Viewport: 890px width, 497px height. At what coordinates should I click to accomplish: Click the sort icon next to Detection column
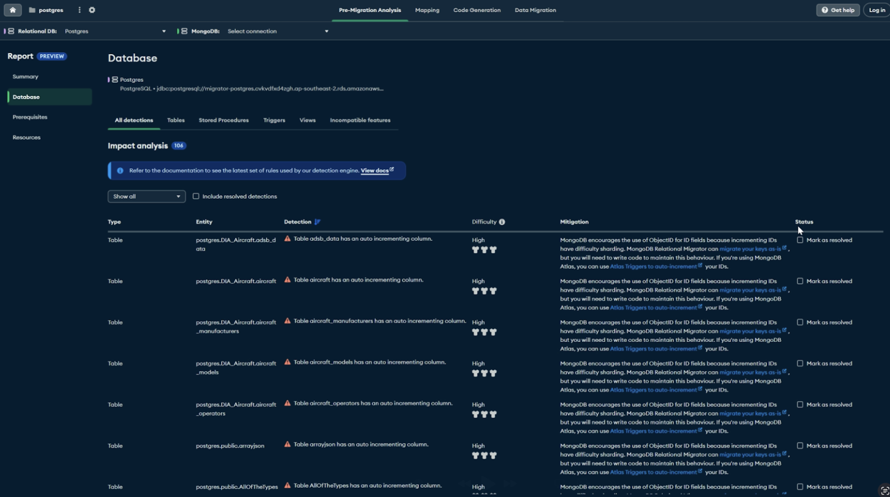317,221
